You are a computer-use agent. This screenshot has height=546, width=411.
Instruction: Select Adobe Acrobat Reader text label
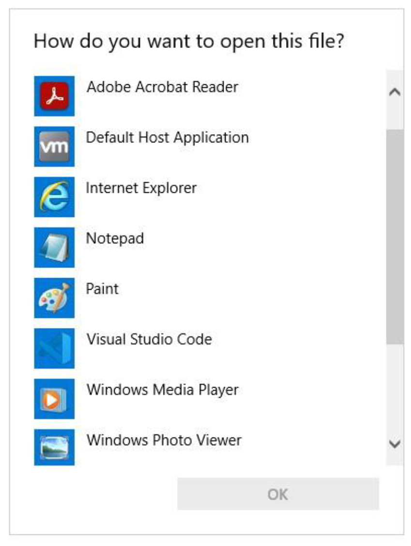[x=162, y=87]
